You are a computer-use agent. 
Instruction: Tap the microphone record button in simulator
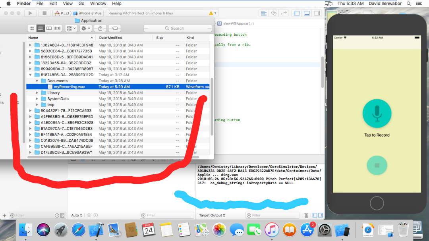(x=377, y=114)
